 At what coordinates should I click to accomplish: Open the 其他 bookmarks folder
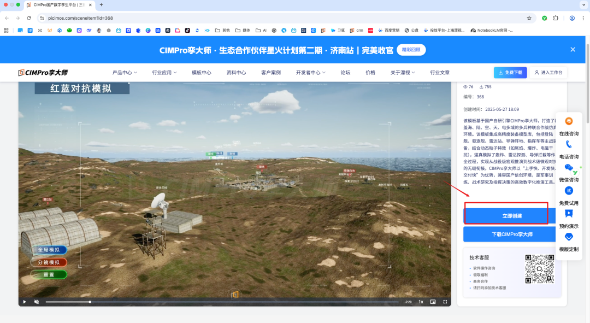click(x=222, y=31)
